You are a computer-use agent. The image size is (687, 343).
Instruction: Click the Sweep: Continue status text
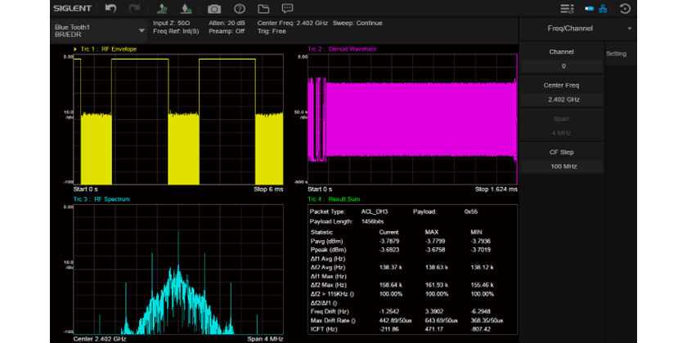click(357, 23)
